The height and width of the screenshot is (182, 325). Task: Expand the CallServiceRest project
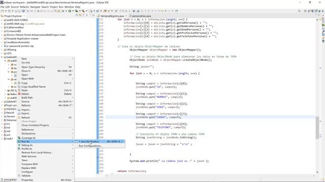2,27
